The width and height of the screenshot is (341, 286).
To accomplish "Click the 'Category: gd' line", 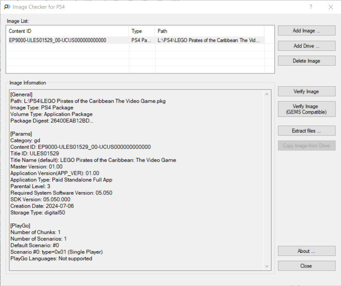I will click(25, 141).
